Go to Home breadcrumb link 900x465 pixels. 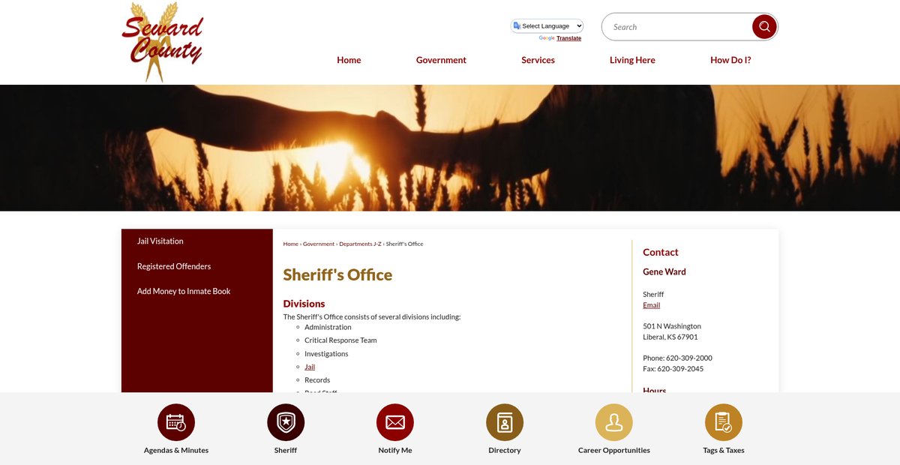pyautogui.click(x=290, y=244)
